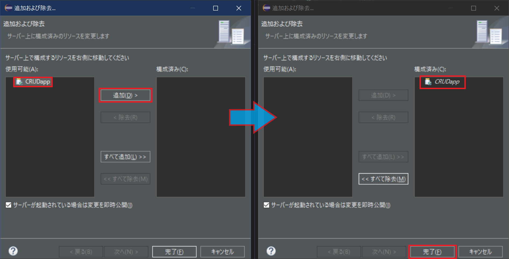
Task: Click Eclipse icon in left dialog title bar
Action: point(8,8)
